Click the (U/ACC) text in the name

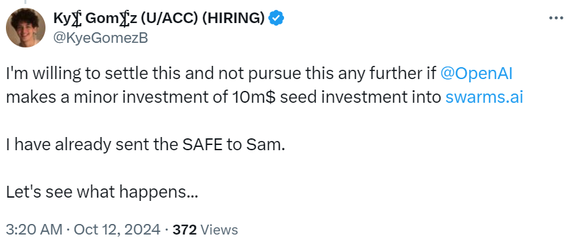(x=169, y=18)
